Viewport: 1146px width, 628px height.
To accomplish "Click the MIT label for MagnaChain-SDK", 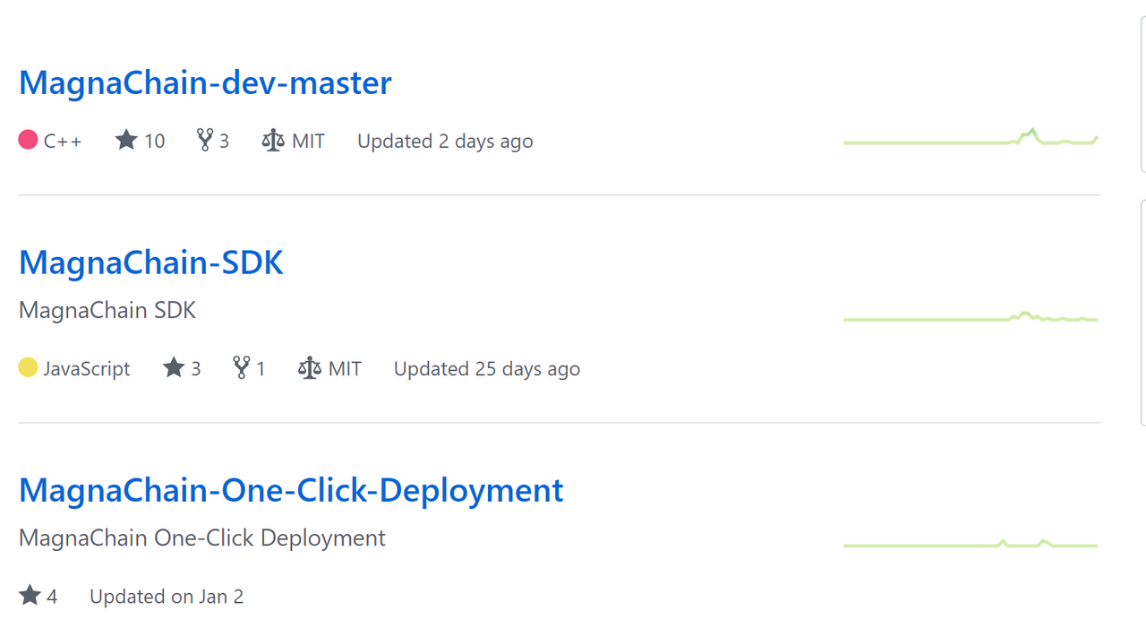I will tap(345, 368).
